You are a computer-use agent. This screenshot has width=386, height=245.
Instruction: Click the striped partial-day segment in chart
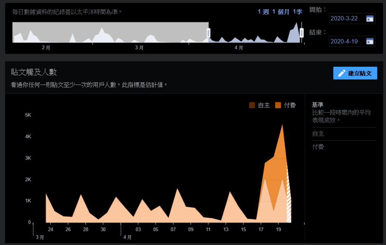289,194
